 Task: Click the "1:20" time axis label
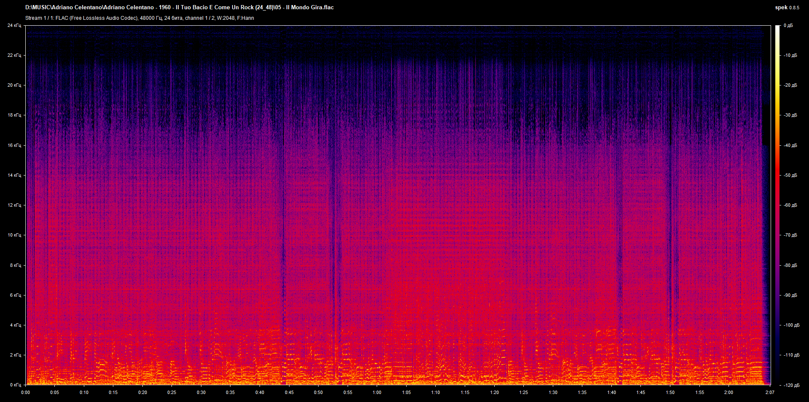point(495,393)
